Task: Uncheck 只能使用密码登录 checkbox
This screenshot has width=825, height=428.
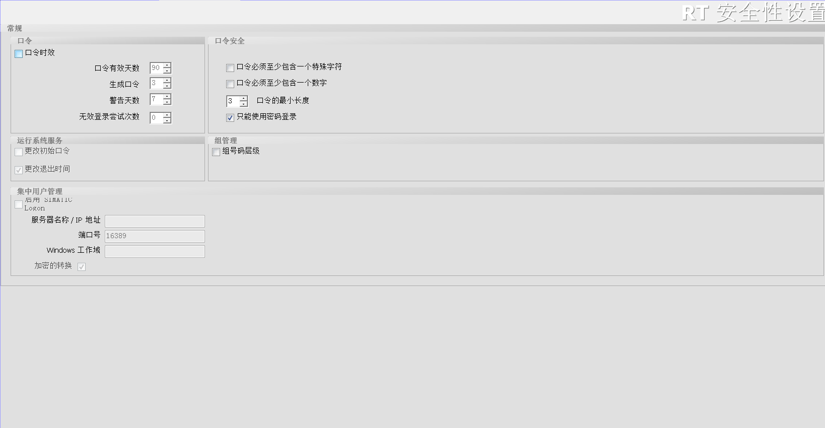Action: [230, 118]
